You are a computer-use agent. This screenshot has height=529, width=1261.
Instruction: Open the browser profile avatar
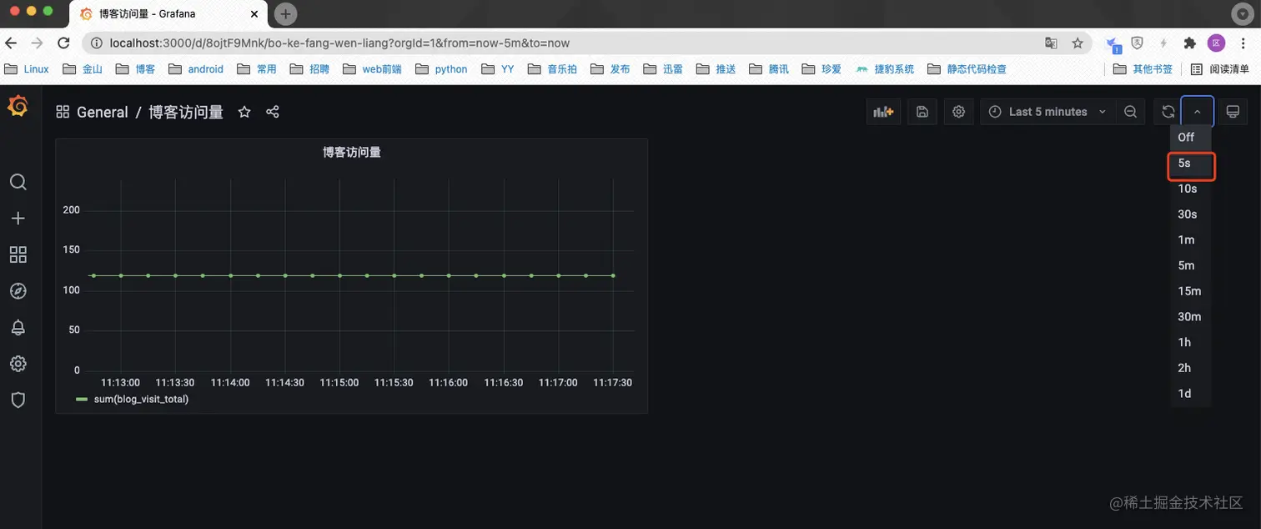(1217, 43)
